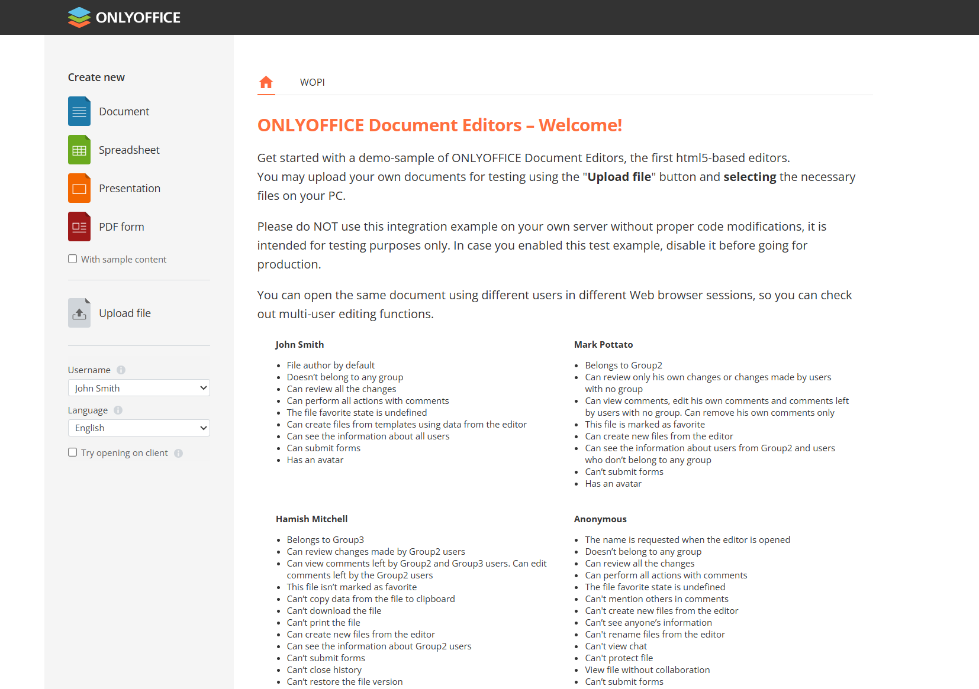
Task: Click 'View file without collaboration' item
Action: [648, 670]
